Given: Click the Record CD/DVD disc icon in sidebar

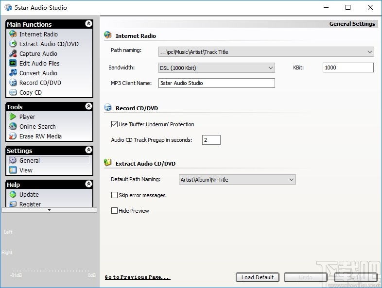Looking at the screenshot, I should pyautogui.click(x=13, y=83).
